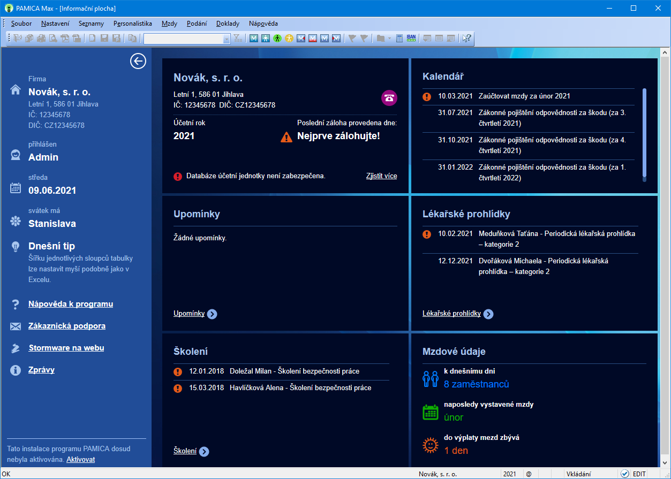
Task: Click the blue person toolbar icon
Action: [x=266, y=38]
